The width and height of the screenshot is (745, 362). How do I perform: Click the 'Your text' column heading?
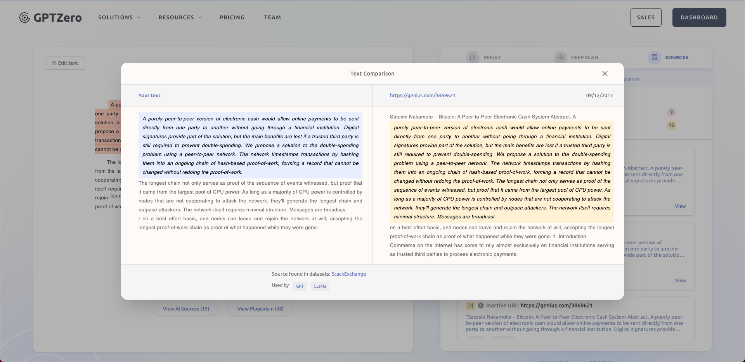[x=149, y=96]
